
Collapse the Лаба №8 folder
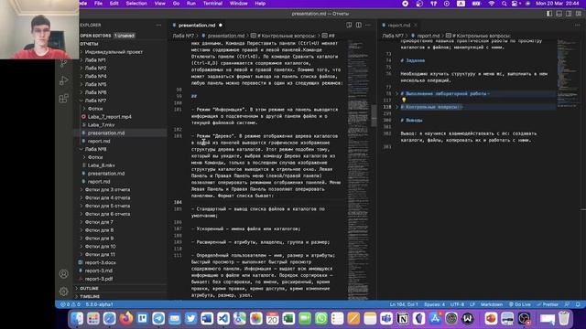click(95, 149)
